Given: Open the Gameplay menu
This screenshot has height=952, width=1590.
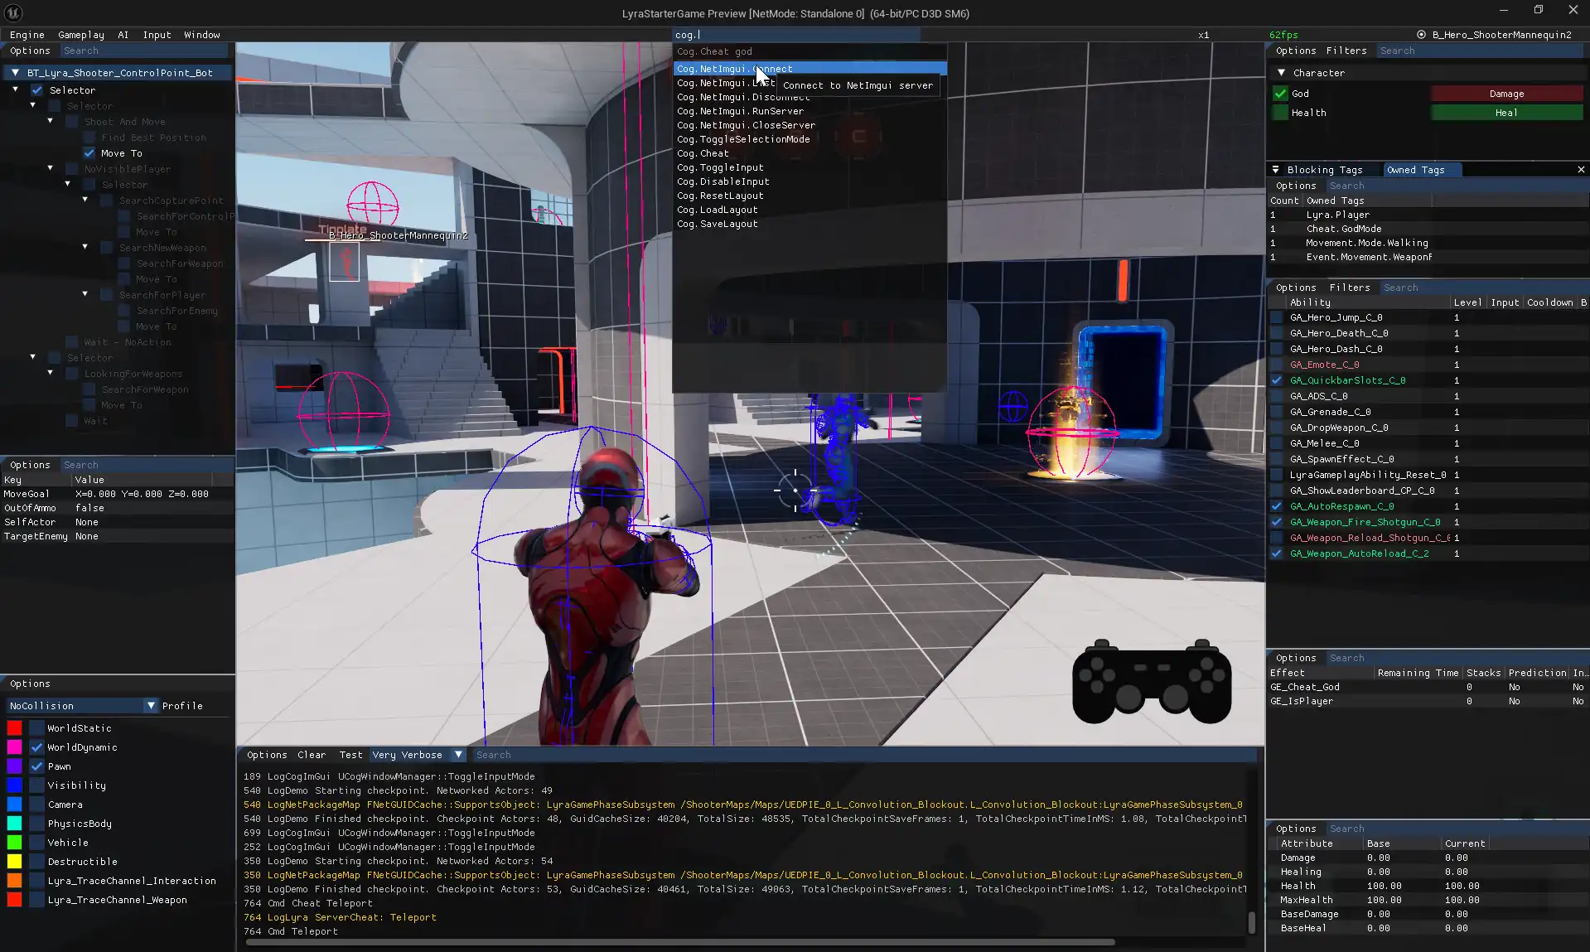Looking at the screenshot, I should [x=81, y=35].
